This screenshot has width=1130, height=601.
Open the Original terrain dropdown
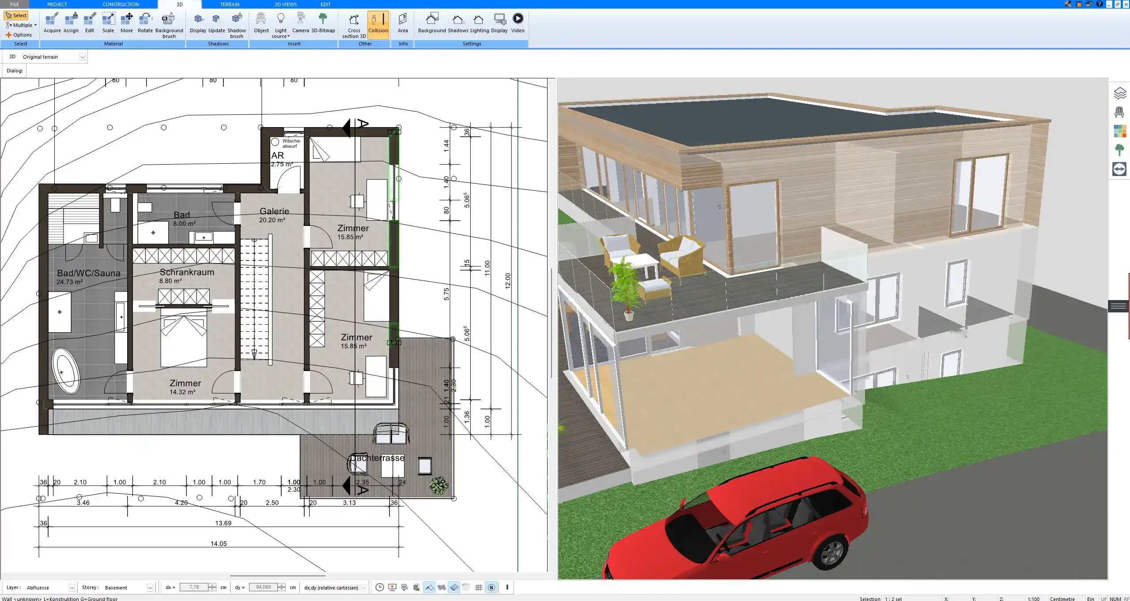pyautogui.click(x=83, y=56)
